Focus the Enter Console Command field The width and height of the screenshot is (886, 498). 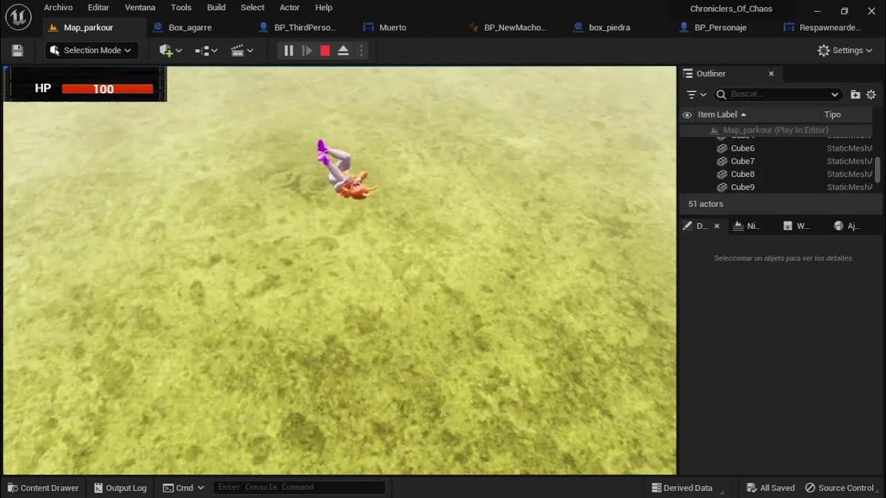pos(299,488)
